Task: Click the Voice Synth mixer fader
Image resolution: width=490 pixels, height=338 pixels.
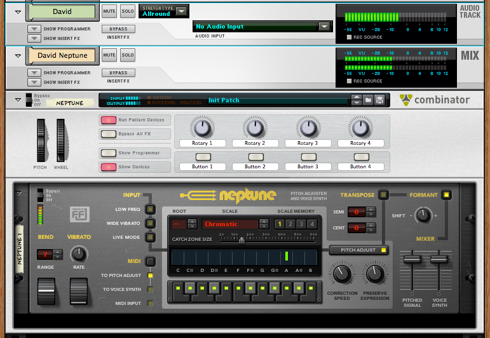Action: click(x=439, y=259)
